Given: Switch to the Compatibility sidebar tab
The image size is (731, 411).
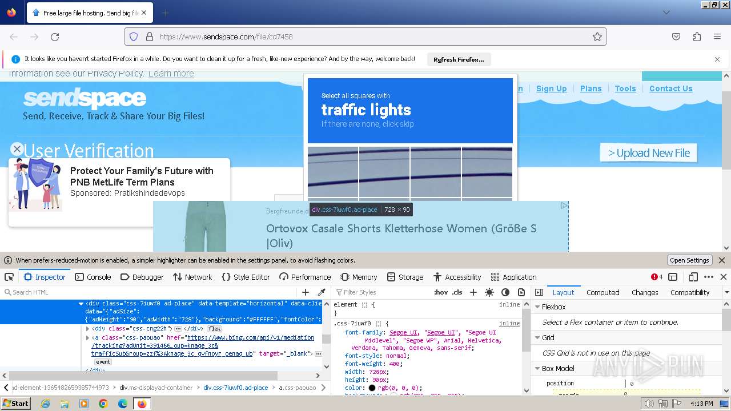Looking at the screenshot, I should point(690,292).
